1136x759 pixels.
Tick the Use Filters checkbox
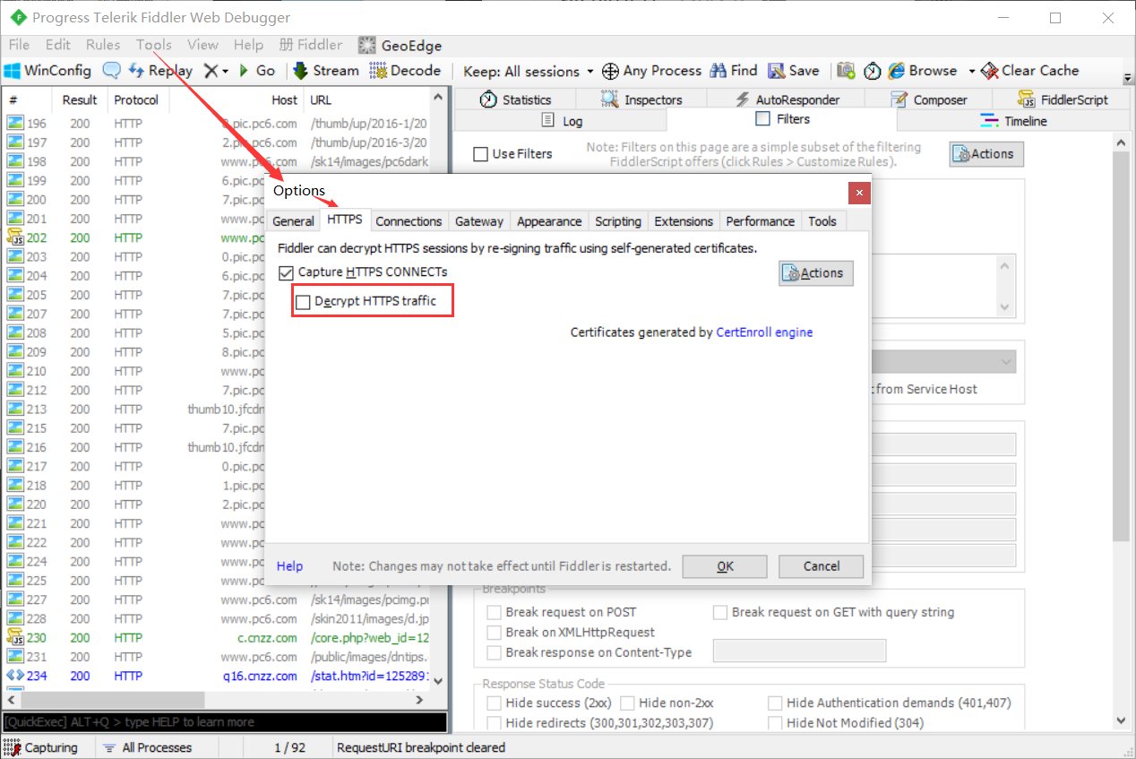coord(481,154)
